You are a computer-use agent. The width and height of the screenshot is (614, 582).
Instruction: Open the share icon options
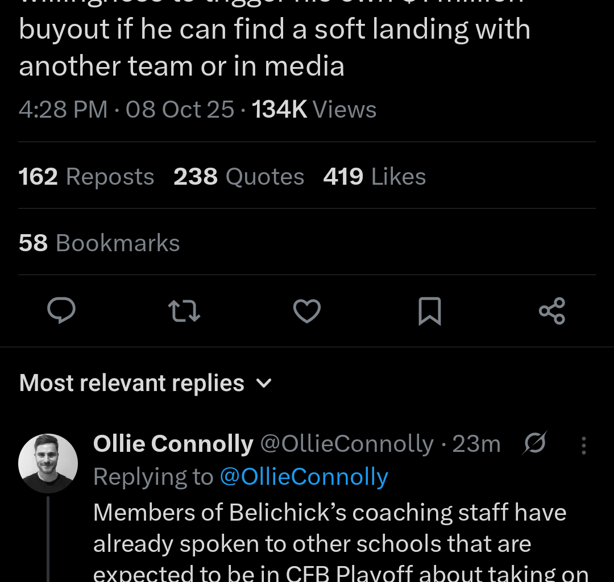click(x=551, y=311)
